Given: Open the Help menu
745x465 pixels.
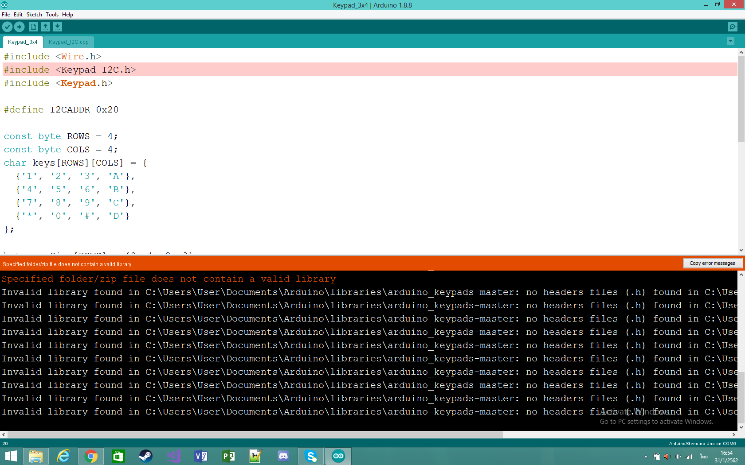Looking at the screenshot, I should coord(67,15).
